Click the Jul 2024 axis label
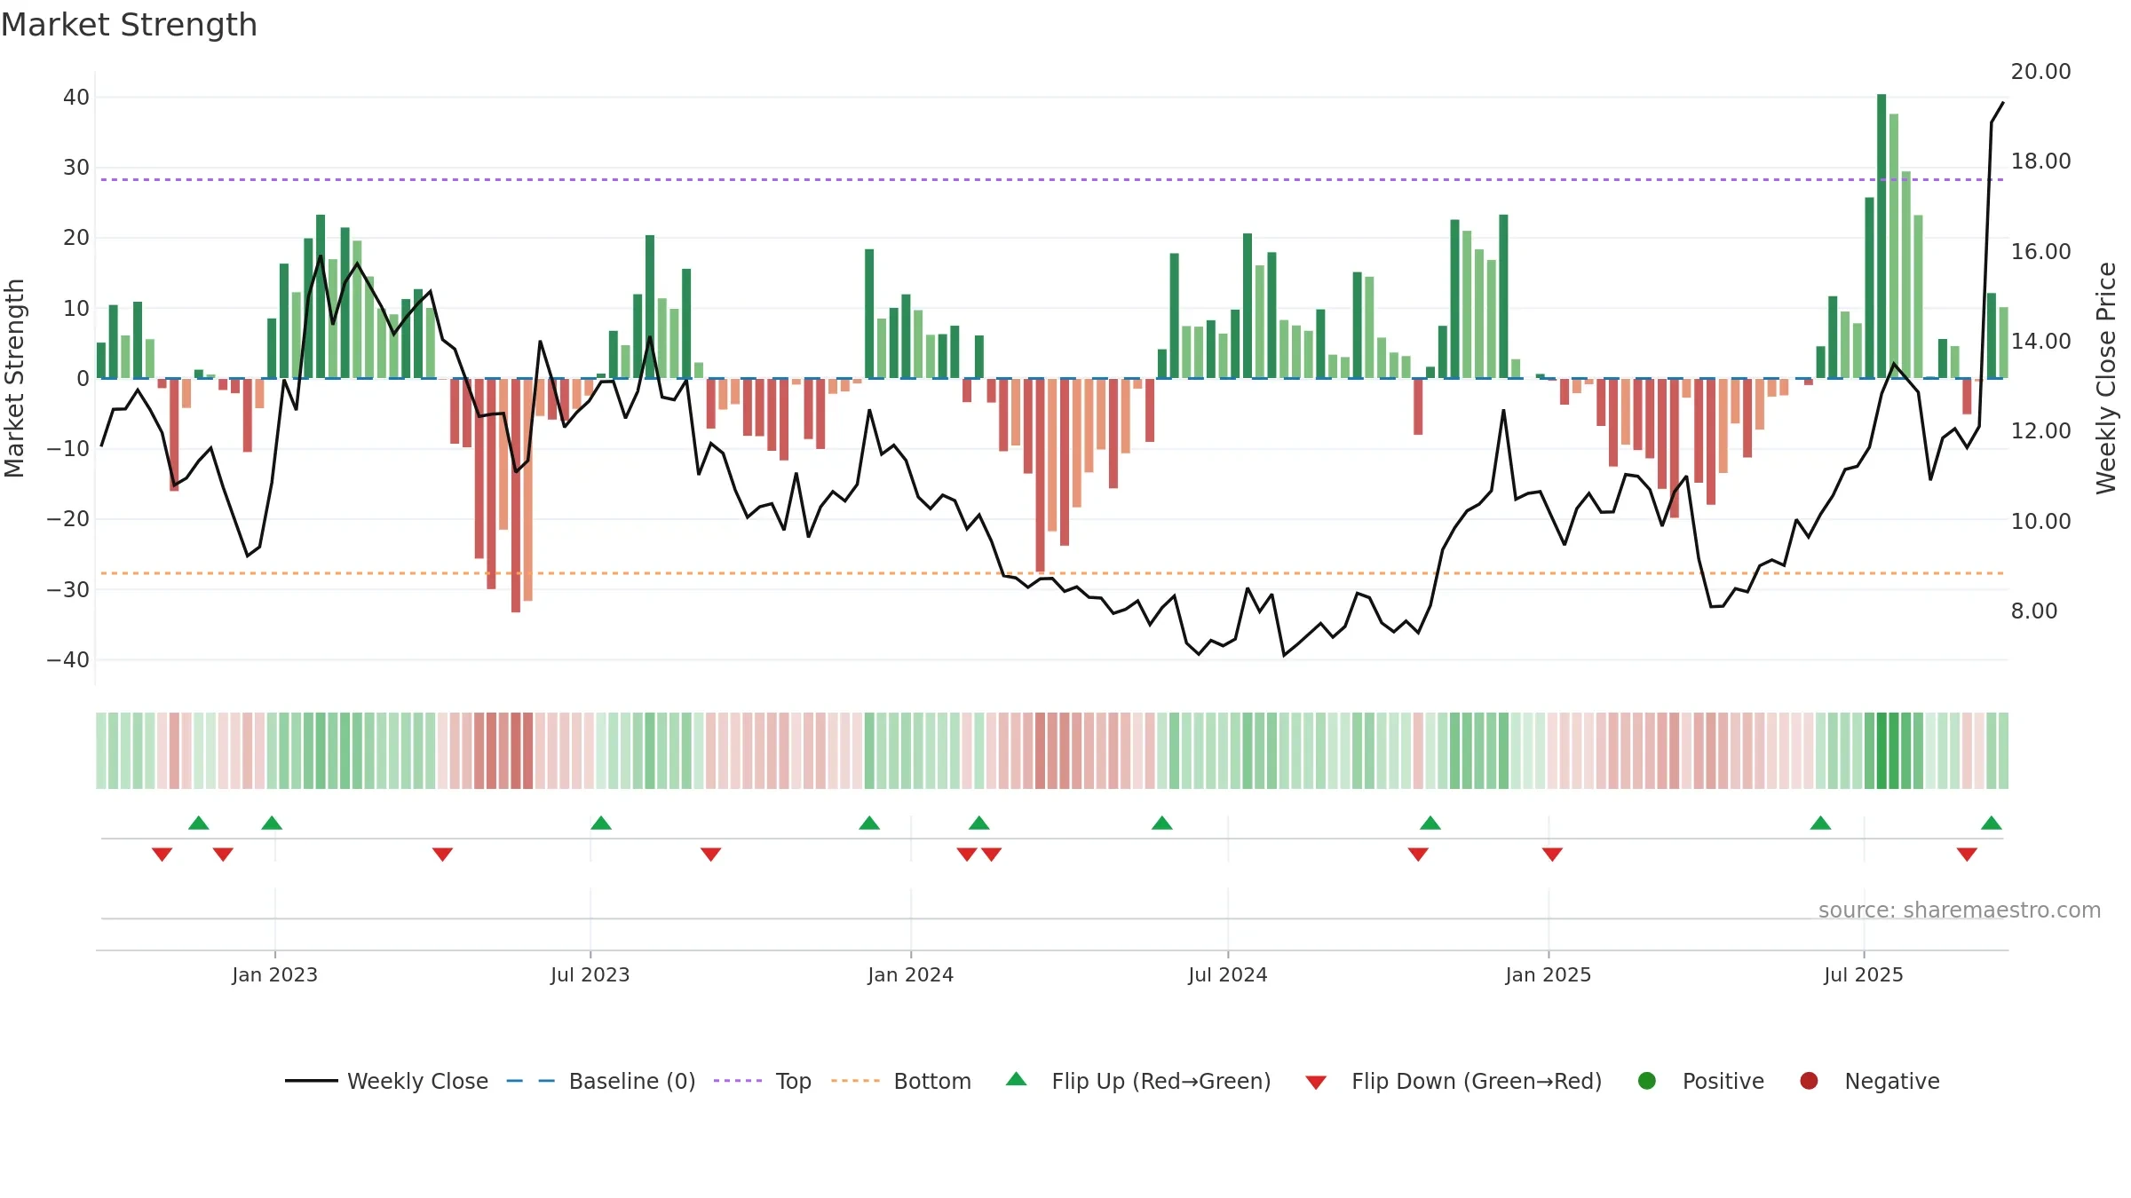This screenshot has width=2131, height=1198. (x=1228, y=974)
